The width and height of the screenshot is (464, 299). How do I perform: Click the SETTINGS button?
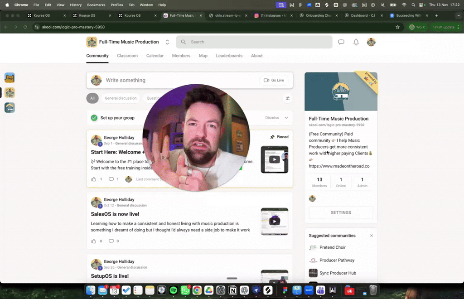(341, 212)
